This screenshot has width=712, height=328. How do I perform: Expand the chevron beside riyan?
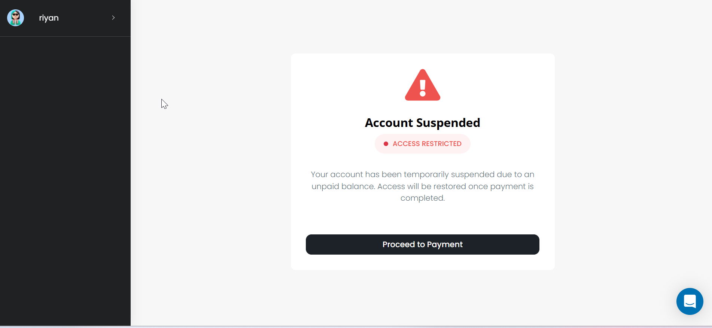click(113, 18)
